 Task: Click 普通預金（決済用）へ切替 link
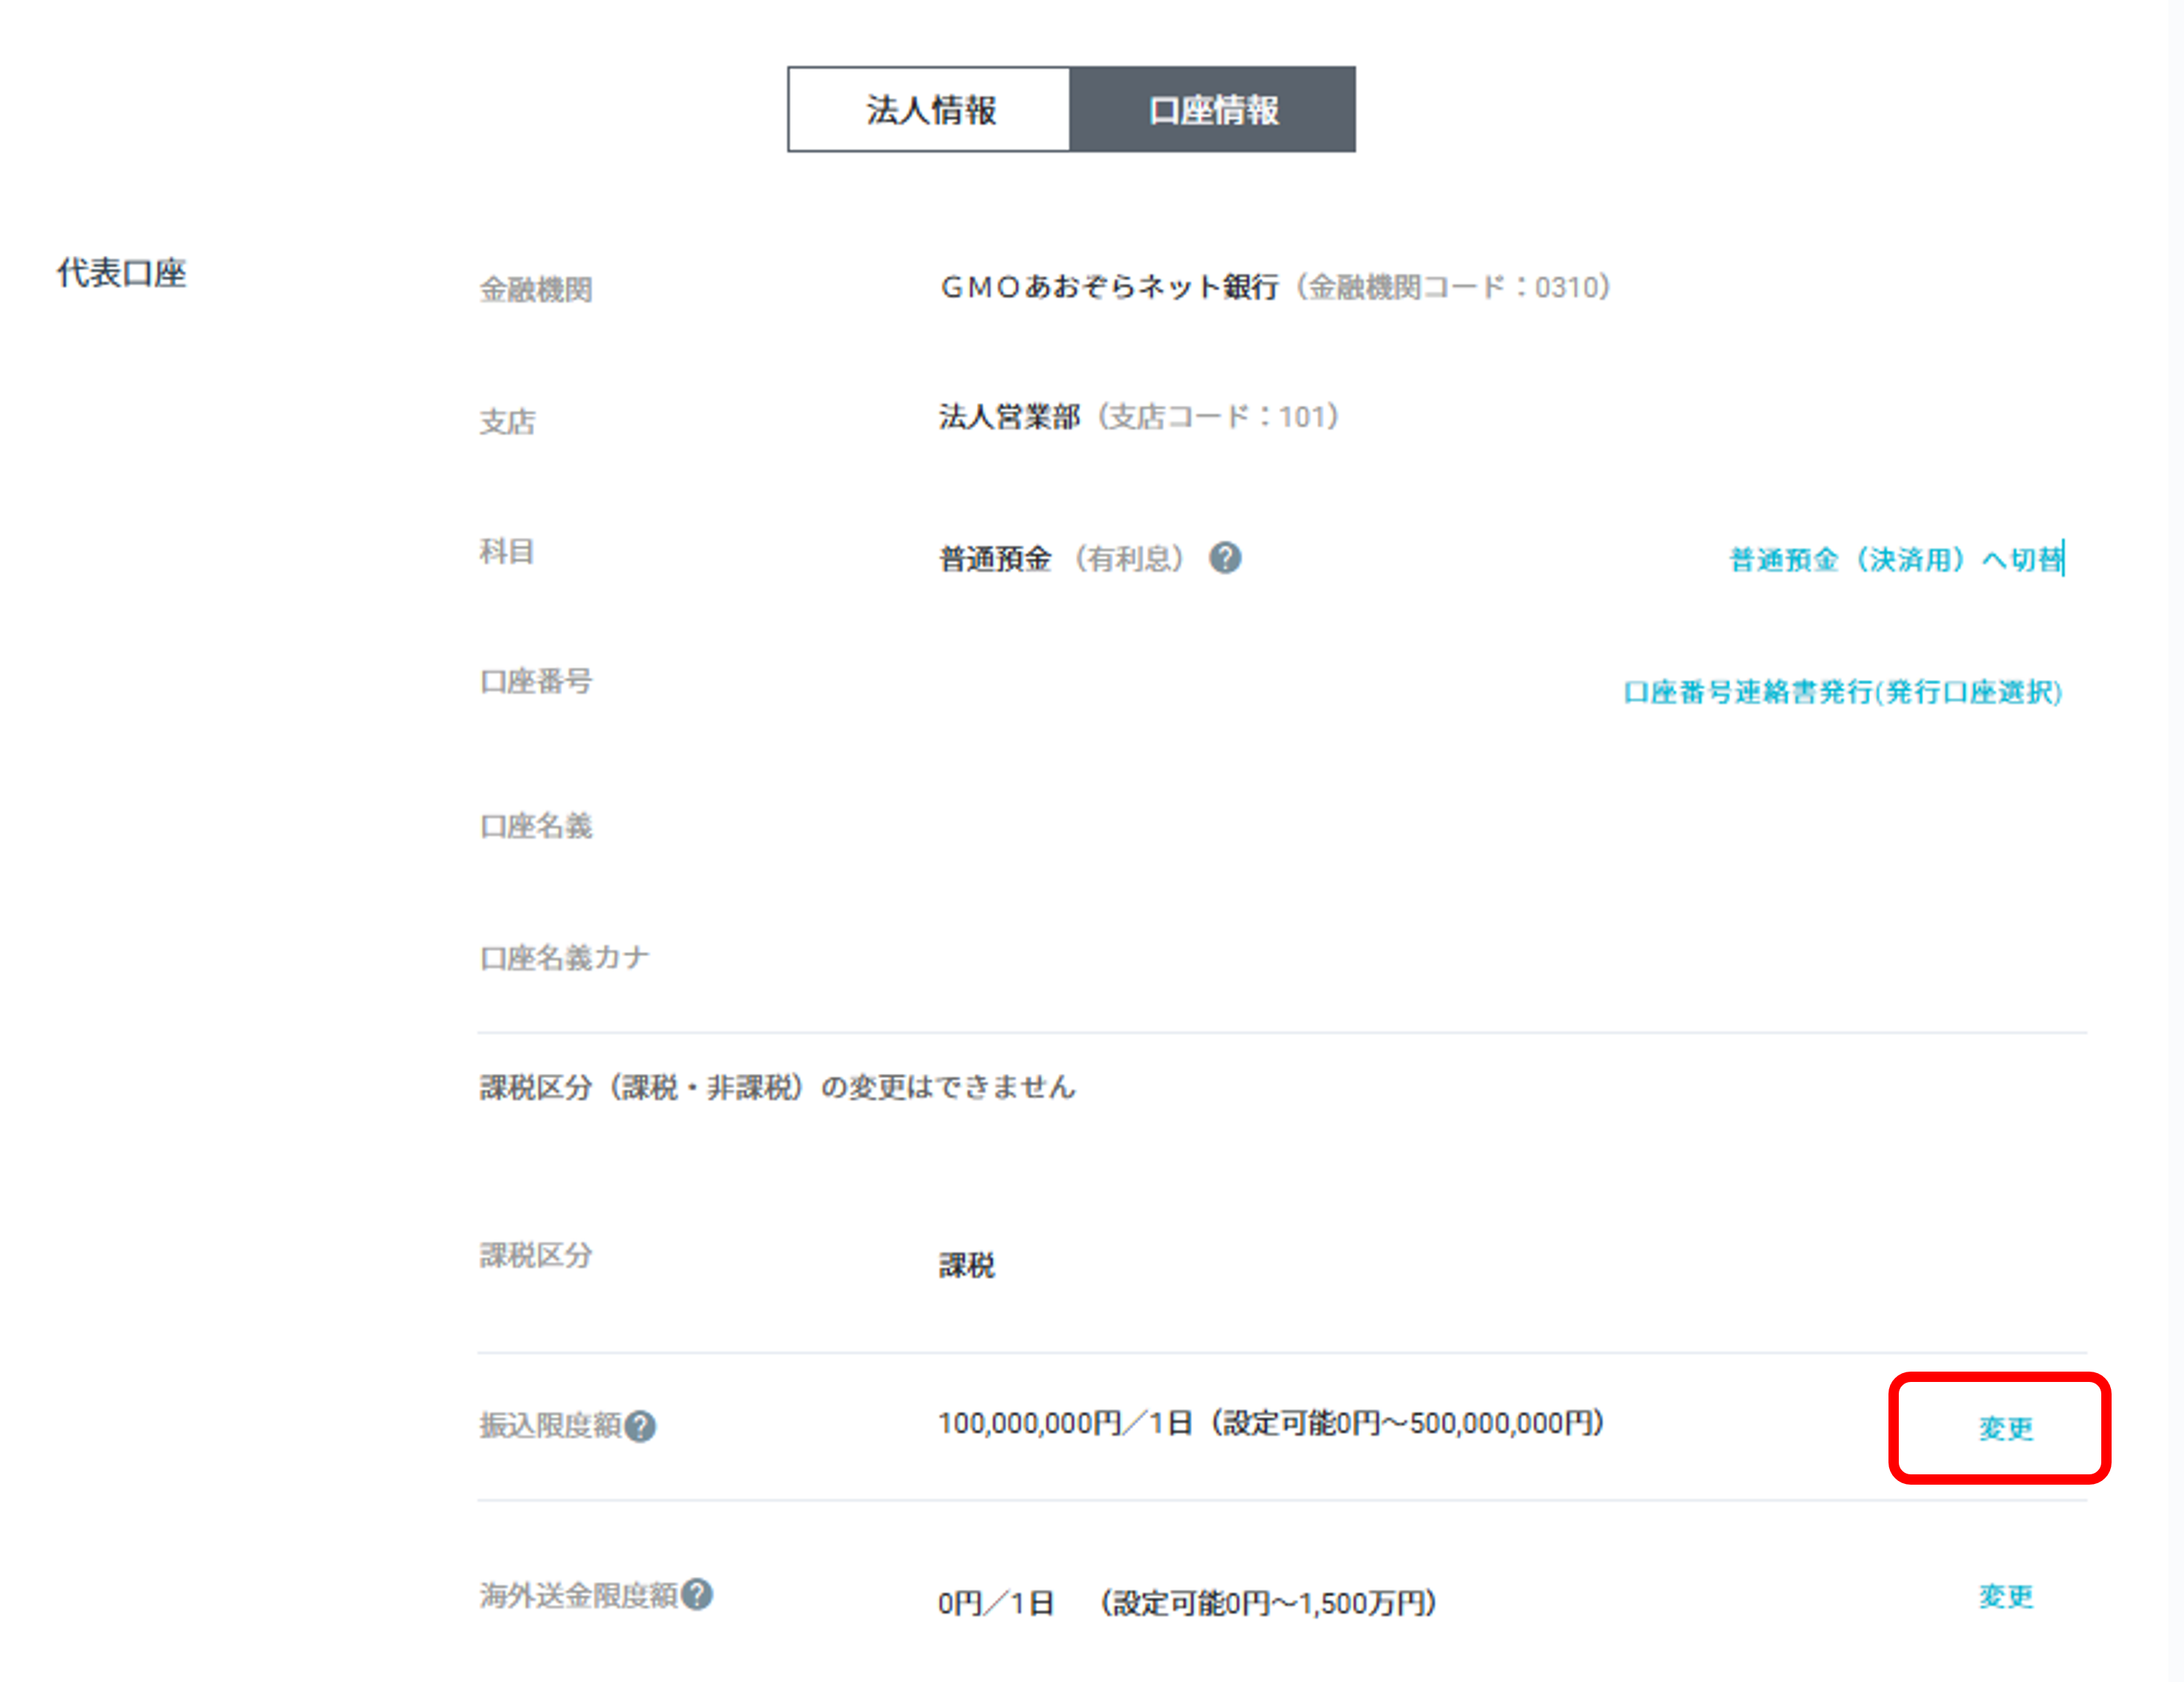[x=1896, y=559]
